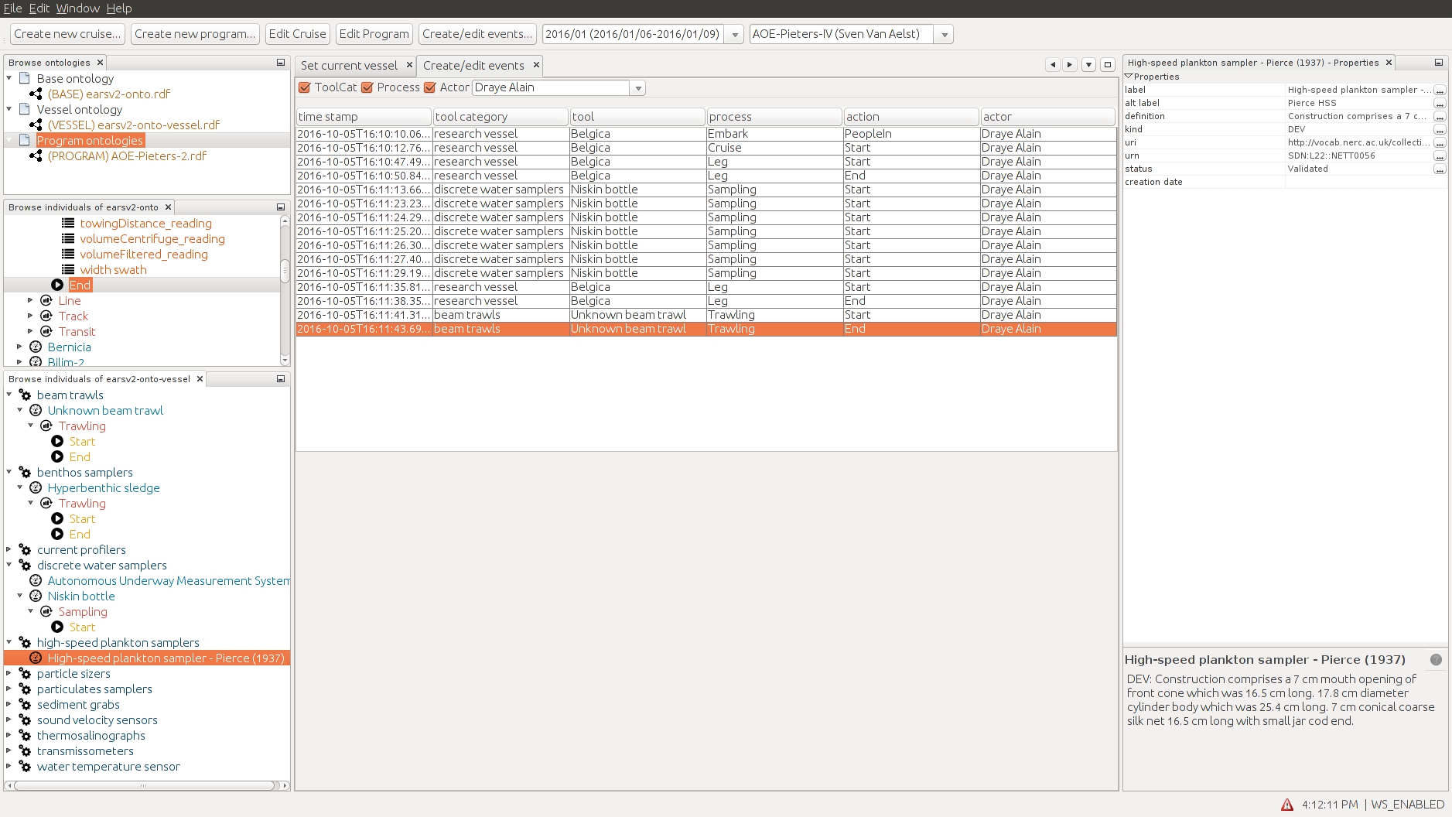1452x817 pixels.
Task: Click the warning triangle icon in status bar
Action: click(1287, 805)
